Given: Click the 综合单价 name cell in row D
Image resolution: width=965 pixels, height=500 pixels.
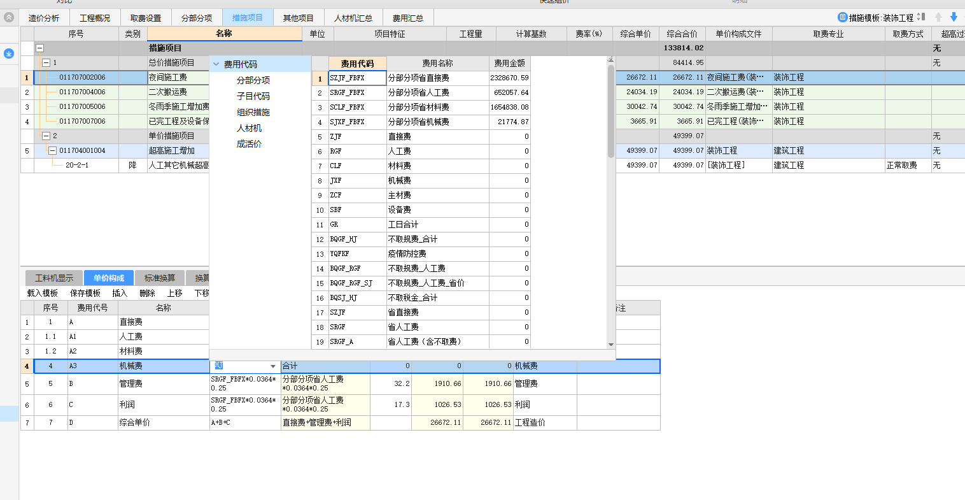Looking at the screenshot, I should pyautogui.click(x=164, y=422).
